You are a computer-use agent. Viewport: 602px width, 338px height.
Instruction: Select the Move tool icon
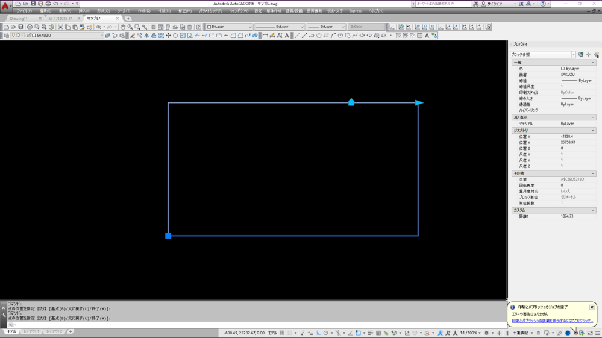pos(168,36)
